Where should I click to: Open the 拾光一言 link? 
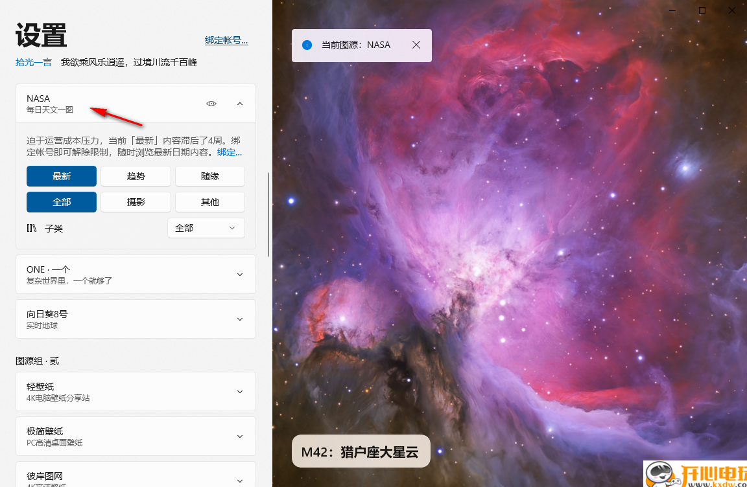tap(33, 62)
